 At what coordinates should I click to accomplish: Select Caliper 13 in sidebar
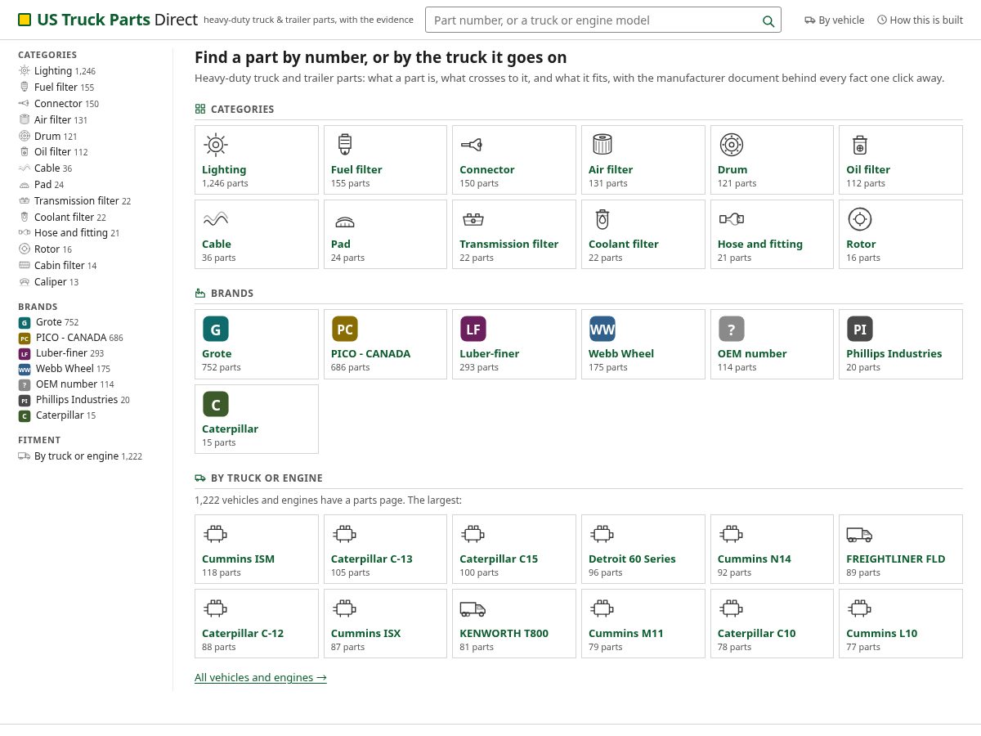coord(49,281)
